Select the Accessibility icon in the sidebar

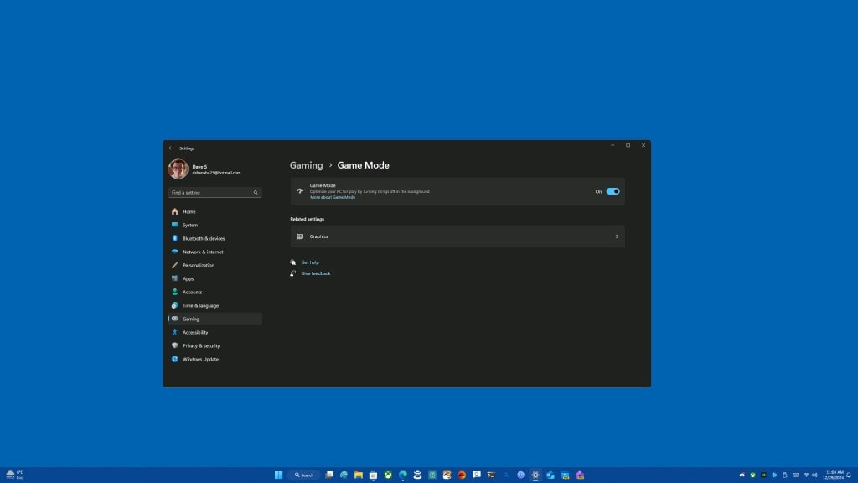tap(173, 332)
